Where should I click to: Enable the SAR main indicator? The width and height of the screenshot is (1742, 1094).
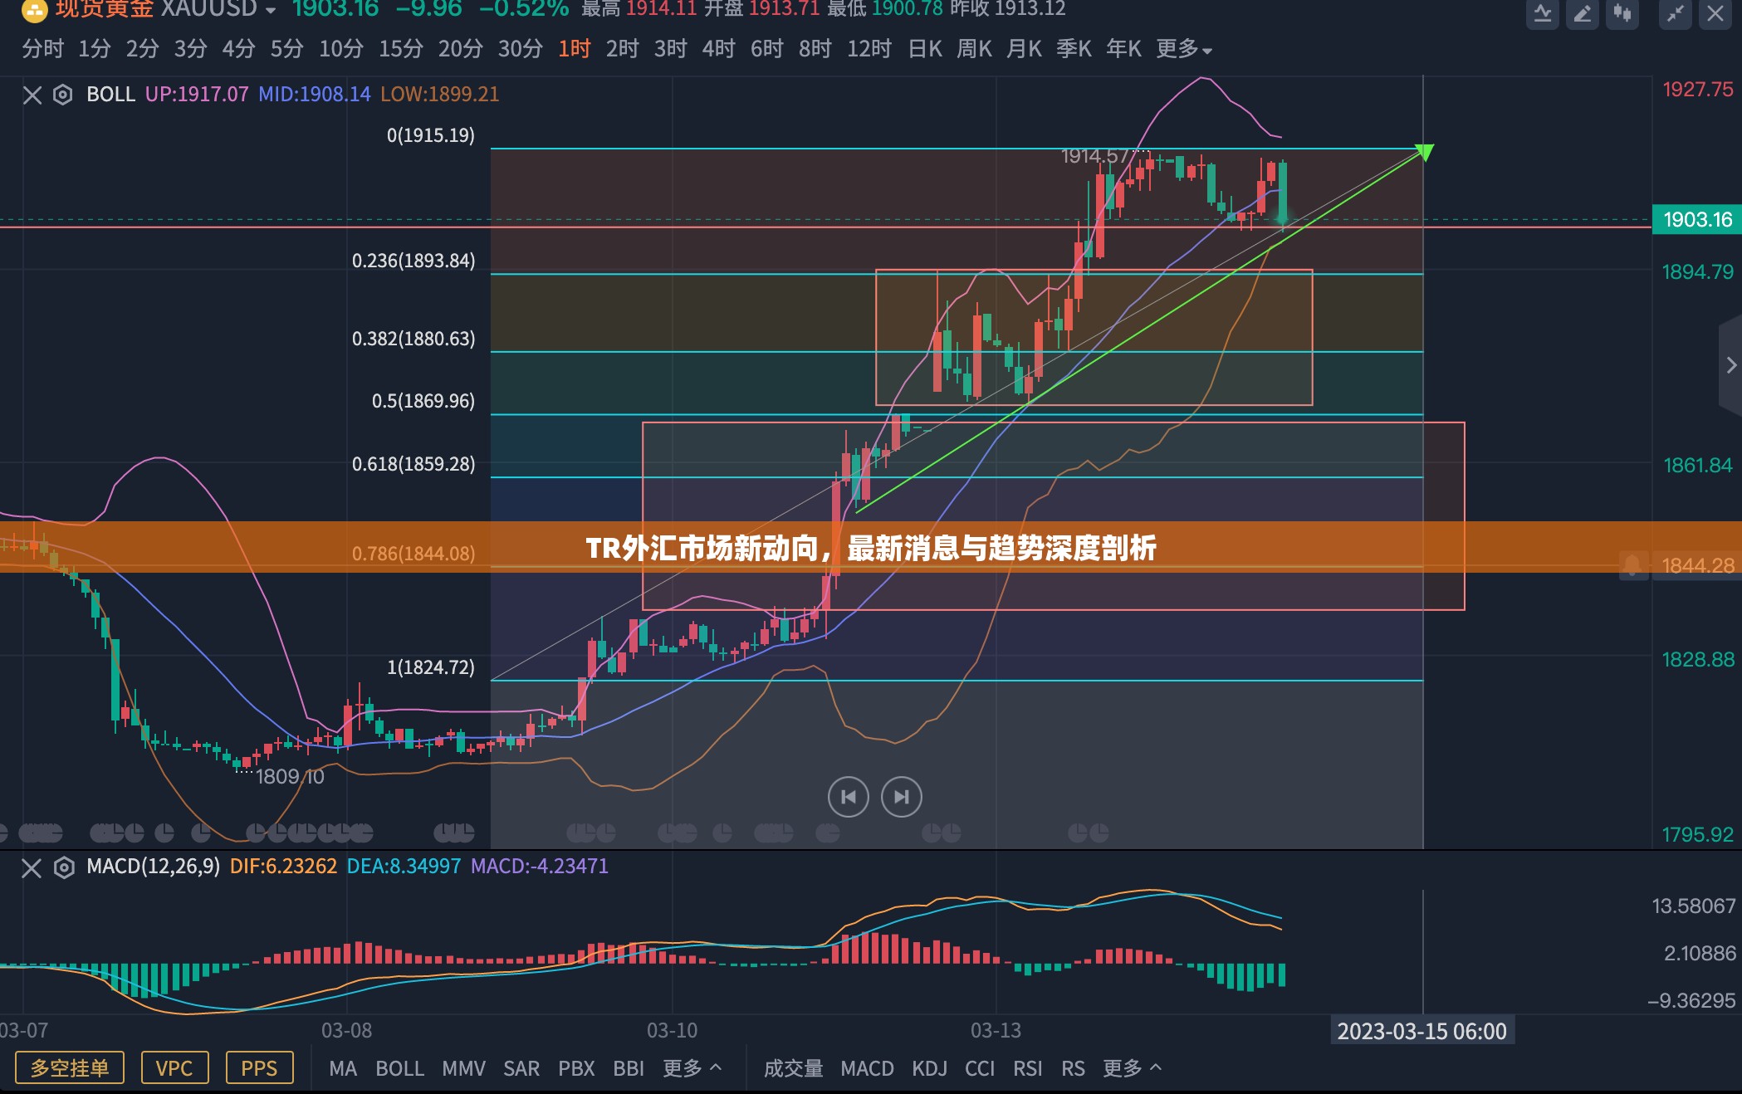click(x=521, y=1068)
